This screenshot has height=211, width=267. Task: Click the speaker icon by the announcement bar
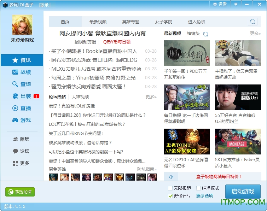[x=171, y=177]
